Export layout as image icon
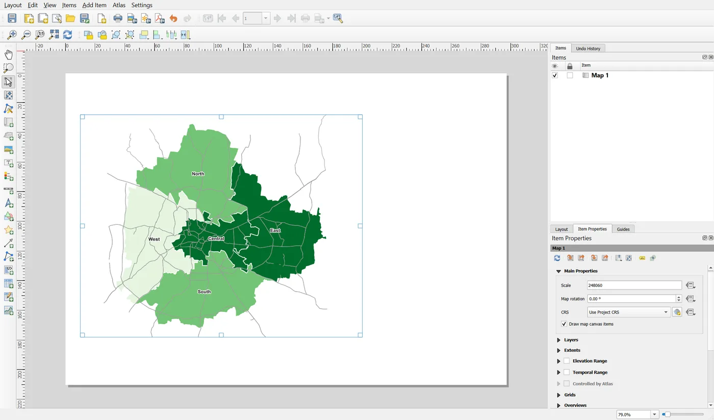The height and width of the screenshot is (420, 714). [132, 18]
